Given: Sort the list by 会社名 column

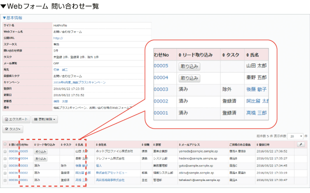Looking at the screenshot, I should coord(101,145).
